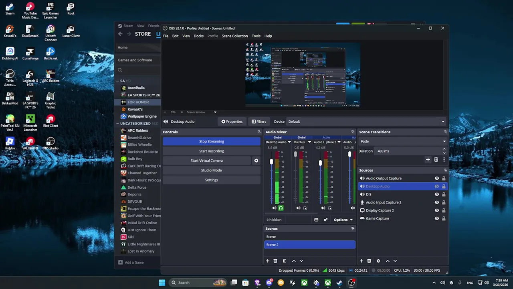Click the Mic/Aux volume fader handle

[x=296, y=155]
